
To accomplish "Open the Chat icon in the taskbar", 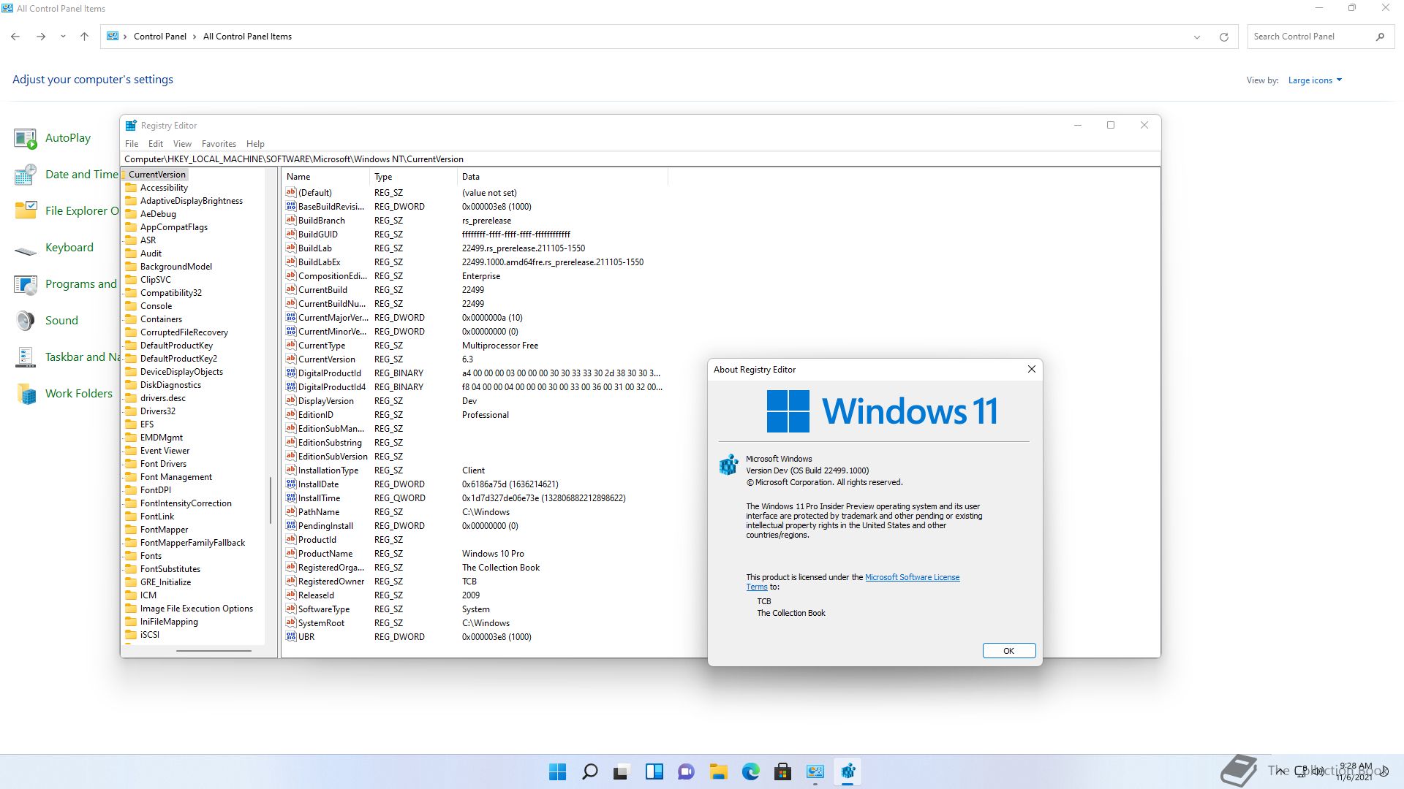I will click(686, 771).
